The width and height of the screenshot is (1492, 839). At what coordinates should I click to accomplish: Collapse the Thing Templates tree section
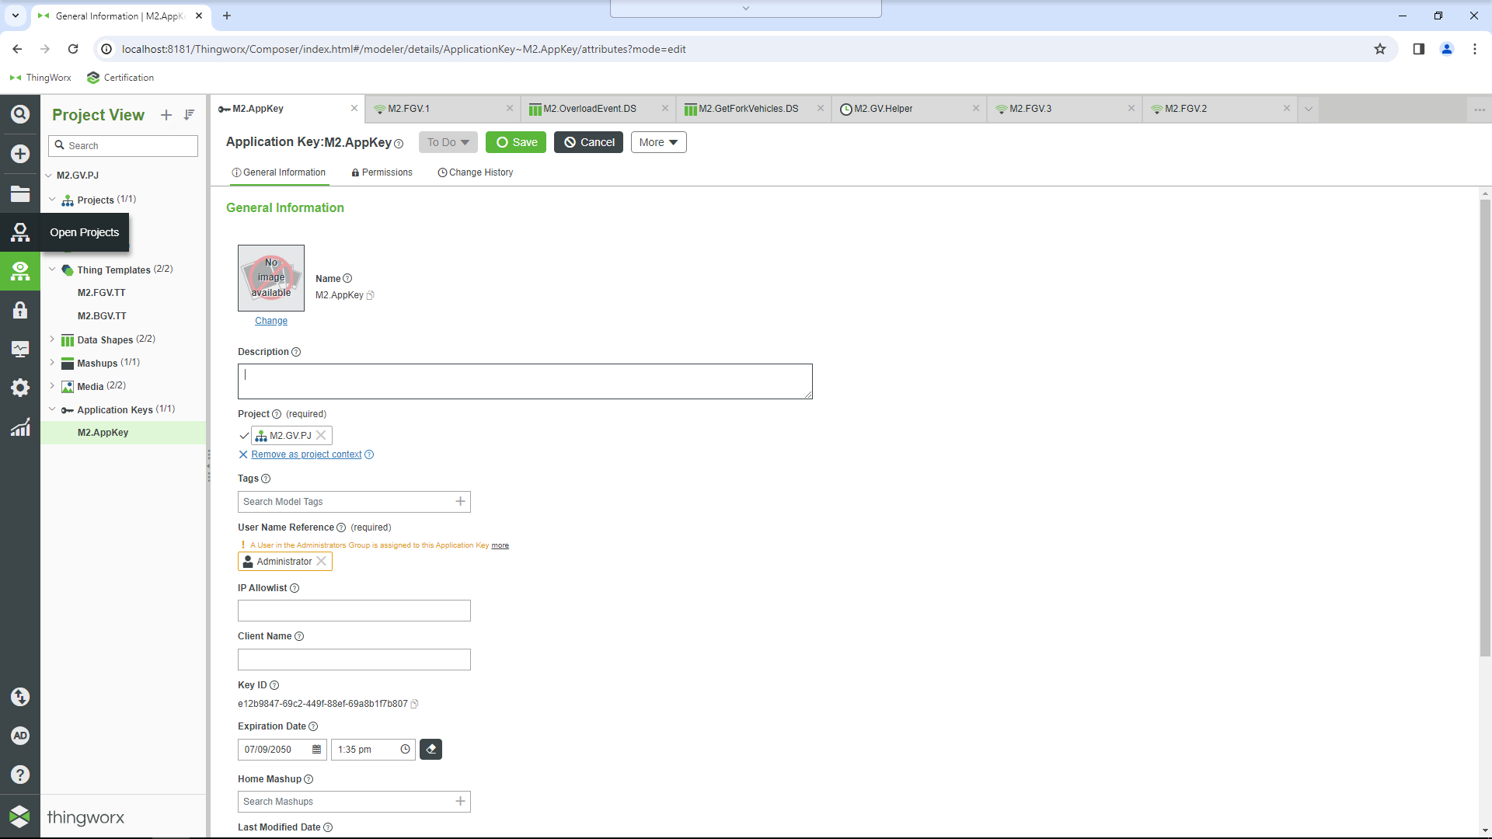tap(53, 270)
